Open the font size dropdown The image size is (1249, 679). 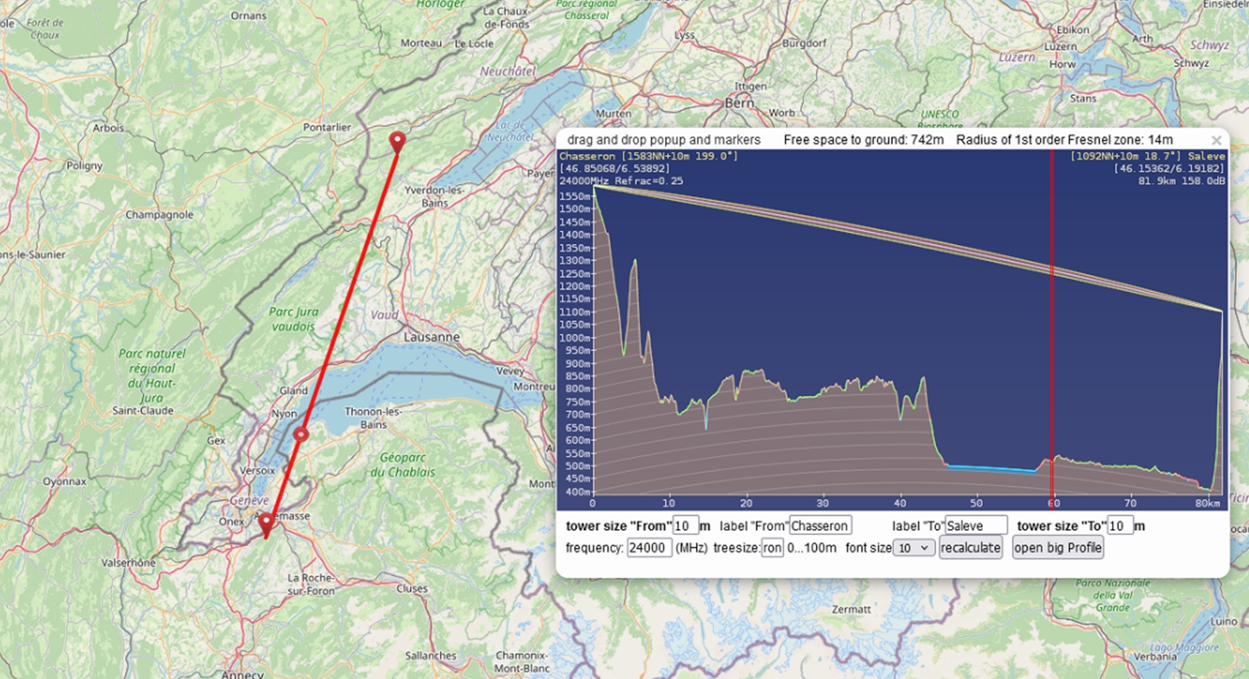[x=913, y=548]
